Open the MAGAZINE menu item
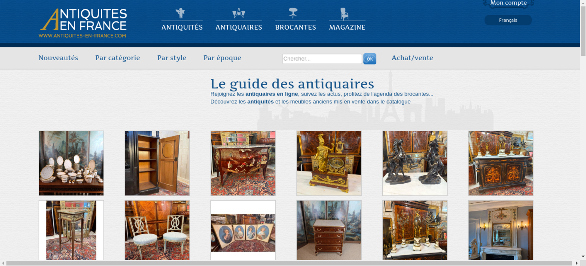Viewport: 586px width, 266px height. tap(347, 27)
